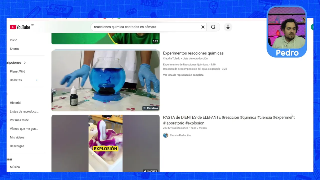Screen dimensions: 320x180
Task: Open the Ciencia Radiactiva channel avatar
Action: 165,135
